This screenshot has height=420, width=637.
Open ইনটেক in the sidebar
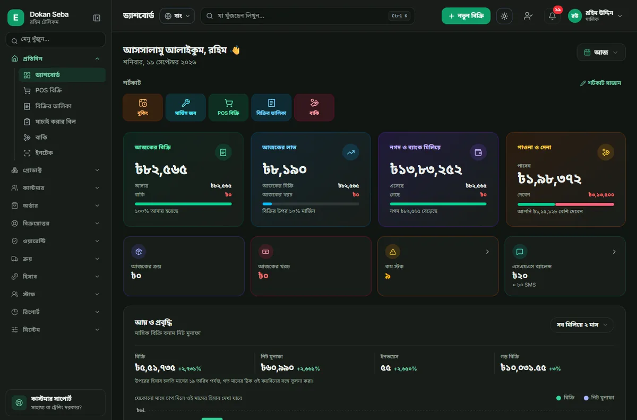click(x=62, y=153)
